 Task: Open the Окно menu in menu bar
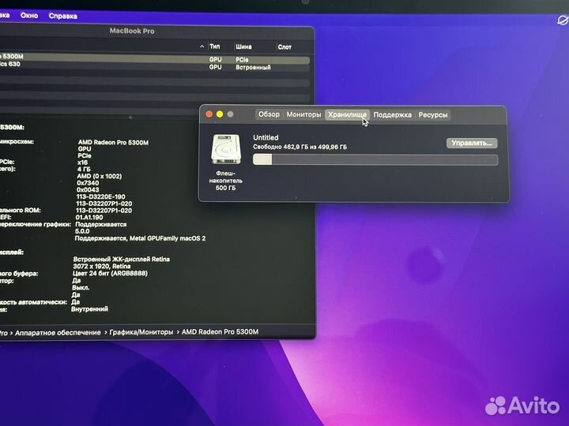pos(29,16)
